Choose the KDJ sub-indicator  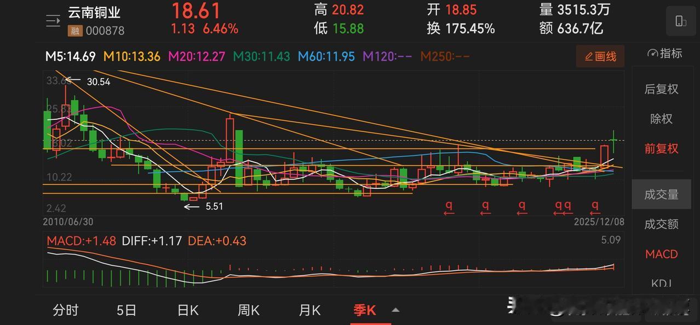point(661,283)
